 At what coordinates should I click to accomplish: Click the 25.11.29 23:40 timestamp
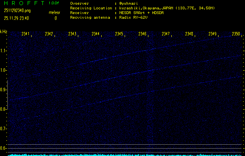[x=18, y=18]
